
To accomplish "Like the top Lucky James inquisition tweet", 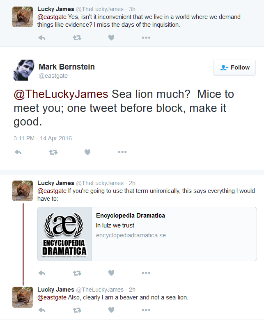I will [111, 38].
